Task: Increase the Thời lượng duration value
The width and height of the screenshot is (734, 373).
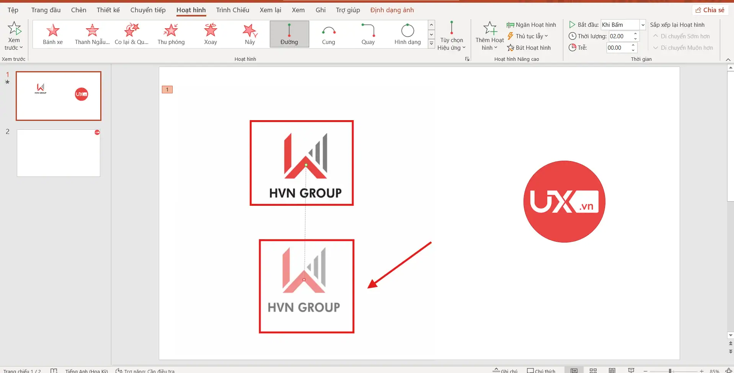Action: tap(635, 34)
